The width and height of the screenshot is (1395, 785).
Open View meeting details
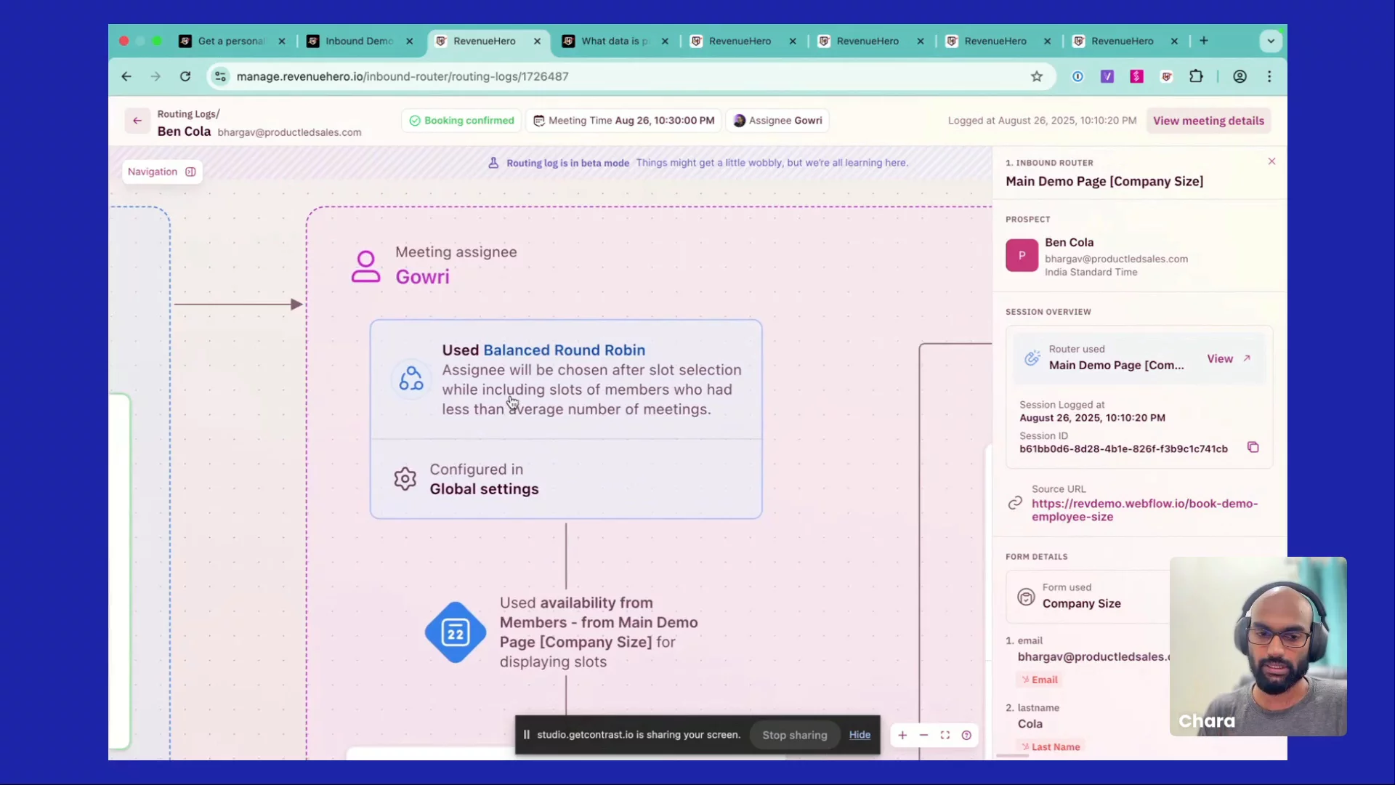point(1208,121)
